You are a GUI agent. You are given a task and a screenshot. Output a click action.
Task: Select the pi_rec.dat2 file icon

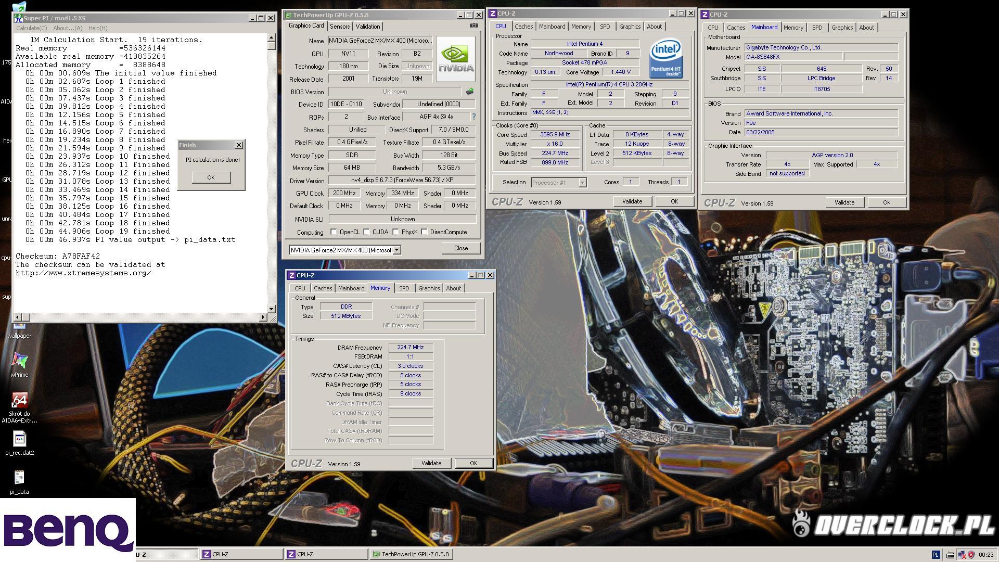tap(19, 439)
